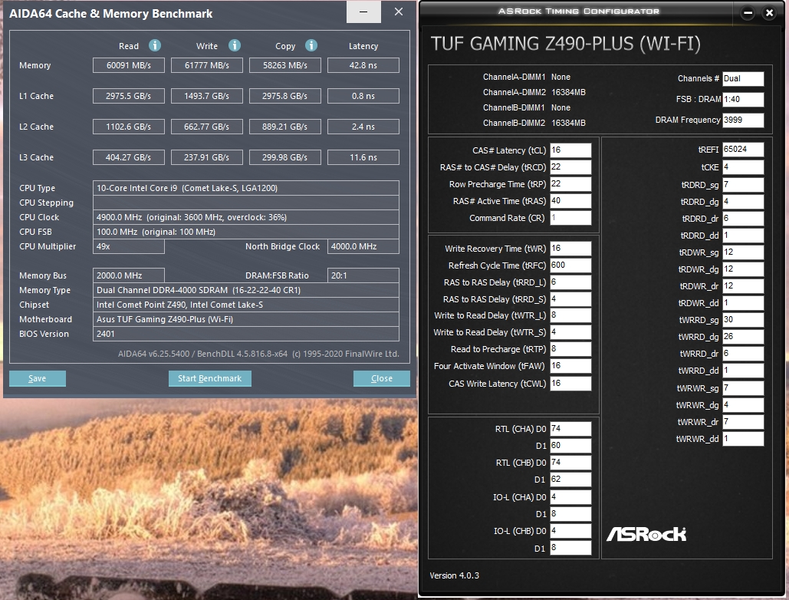Click the Channels # Dual field
789x600 pixels.
pyautogui.click(x=743, y=78)
